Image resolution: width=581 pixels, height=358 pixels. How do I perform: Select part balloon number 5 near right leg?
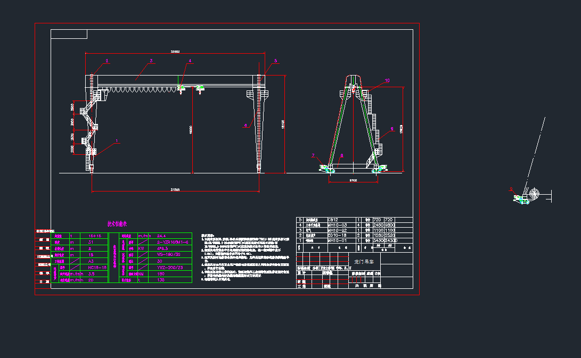pos(275,61)
